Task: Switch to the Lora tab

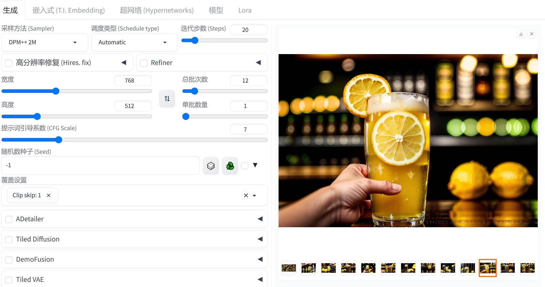Action: [245, 10]
